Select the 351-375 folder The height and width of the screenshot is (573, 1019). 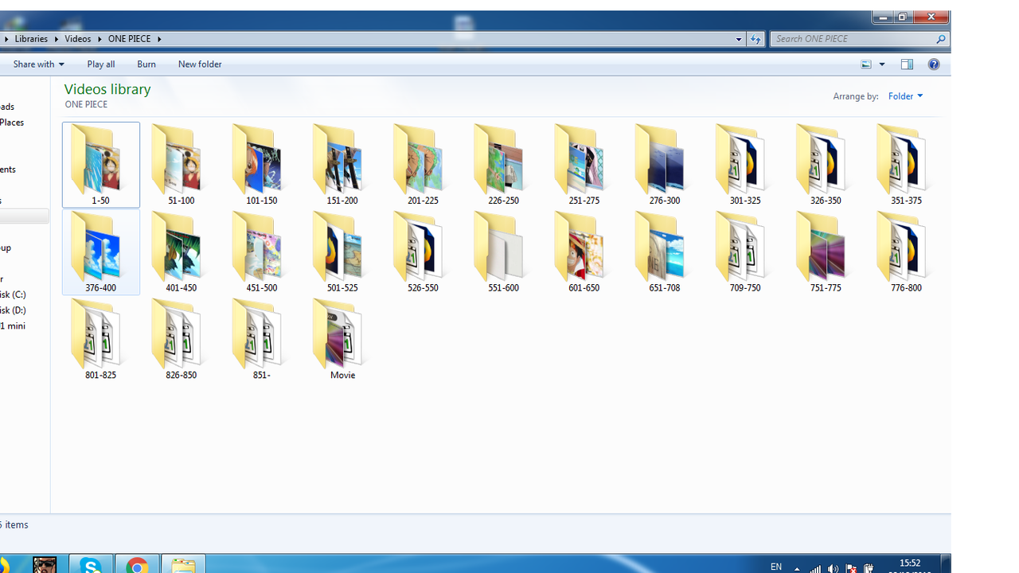tap(906, 165)
